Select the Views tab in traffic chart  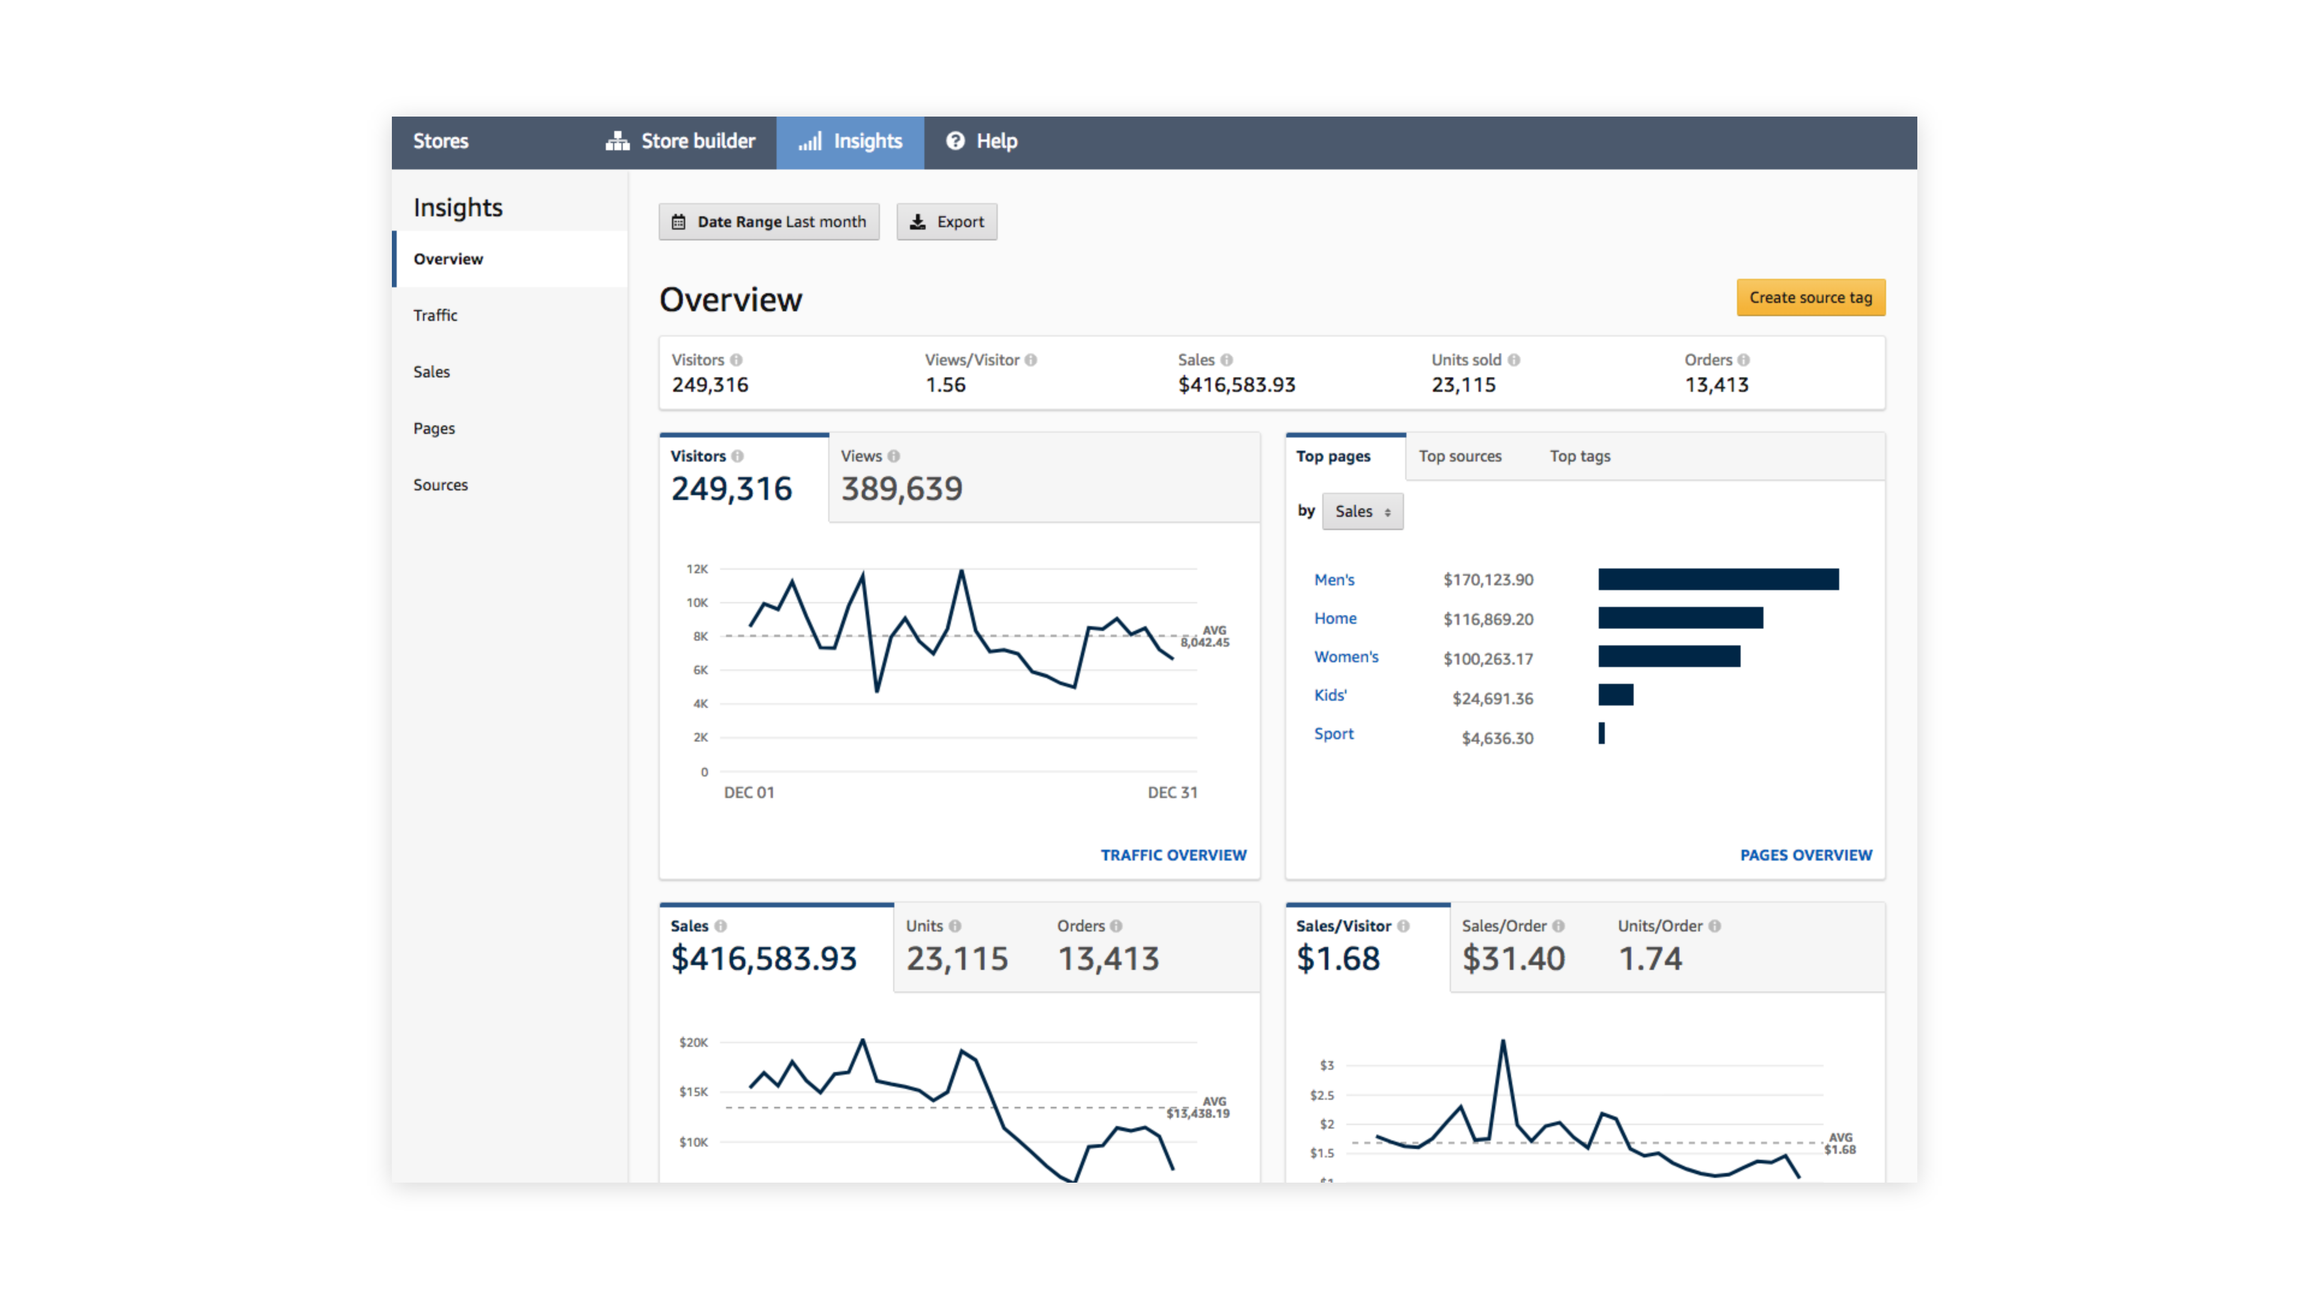(900, 477)
